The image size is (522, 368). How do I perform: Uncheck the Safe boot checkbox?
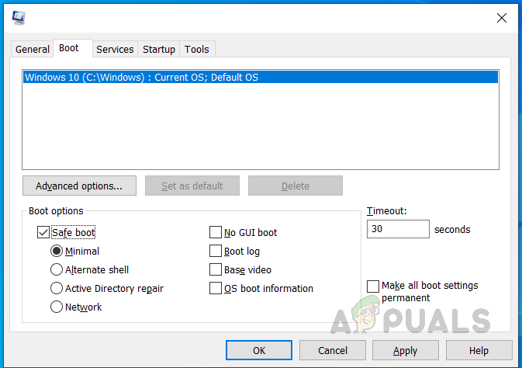pyautogui.click(x=43, y=232)
